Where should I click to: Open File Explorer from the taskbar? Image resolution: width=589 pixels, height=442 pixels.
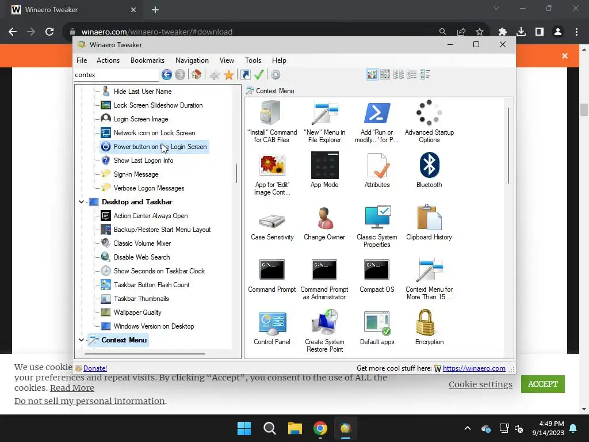pos(295,428)
